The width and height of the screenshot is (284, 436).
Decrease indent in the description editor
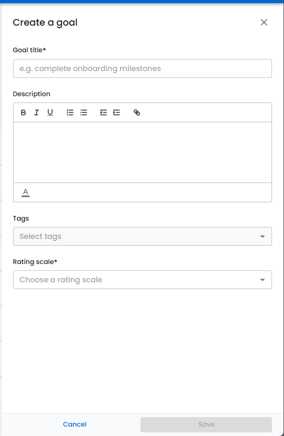point(103,112)
